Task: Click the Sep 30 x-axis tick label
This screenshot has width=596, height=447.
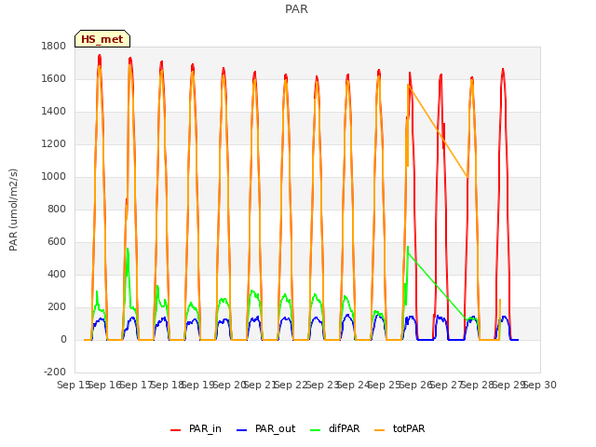Action: pyautogui.click(x=540, y=385)
